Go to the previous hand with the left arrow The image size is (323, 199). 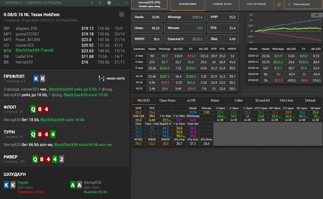[x=92, y=3]
